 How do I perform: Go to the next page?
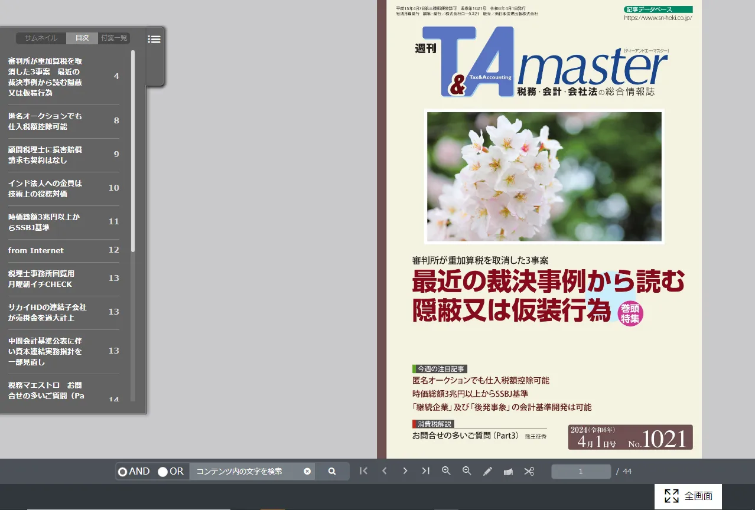point(405,471)
